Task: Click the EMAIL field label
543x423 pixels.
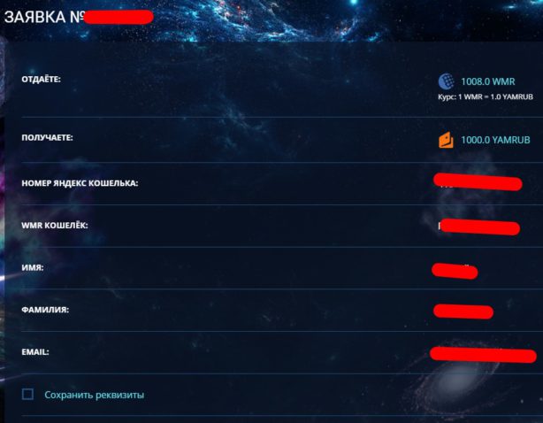Action: point(35,352)
